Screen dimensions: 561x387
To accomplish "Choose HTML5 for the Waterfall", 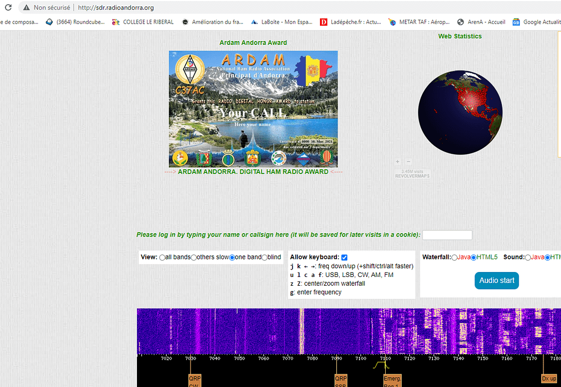I will [x=474, y=258].
